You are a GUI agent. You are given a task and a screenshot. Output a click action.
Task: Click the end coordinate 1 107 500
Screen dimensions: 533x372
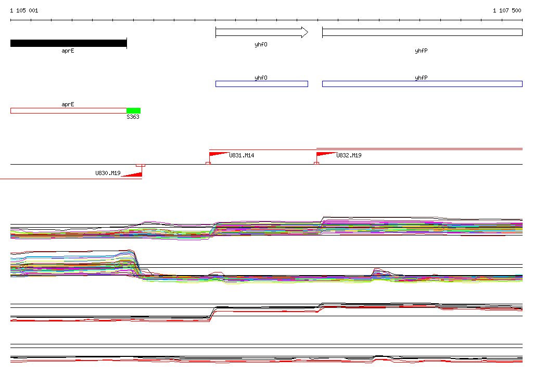click(507, 10)
